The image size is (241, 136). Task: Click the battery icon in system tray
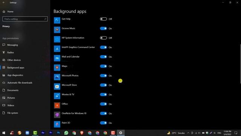click(x=203, y=133)
